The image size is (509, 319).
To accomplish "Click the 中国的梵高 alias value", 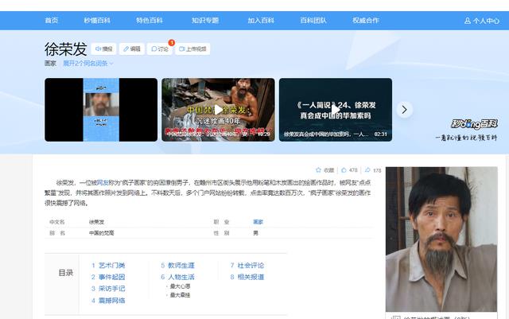I will coord(102,233).
